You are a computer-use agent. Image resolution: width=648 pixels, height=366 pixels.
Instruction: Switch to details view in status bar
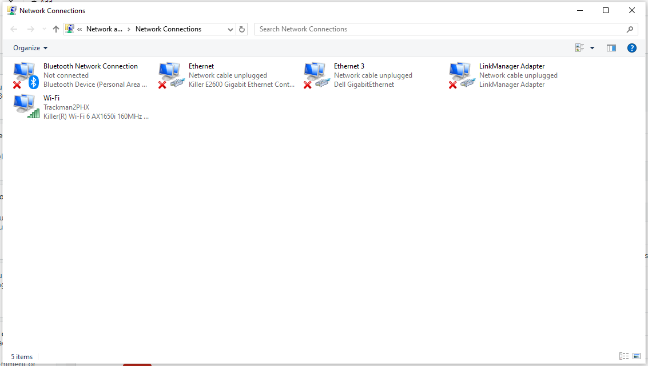[x=623, y=356]
